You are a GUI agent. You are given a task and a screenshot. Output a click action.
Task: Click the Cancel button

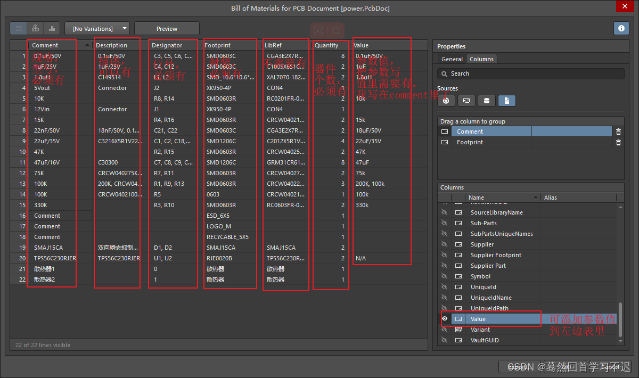click(x=611, y=366)
